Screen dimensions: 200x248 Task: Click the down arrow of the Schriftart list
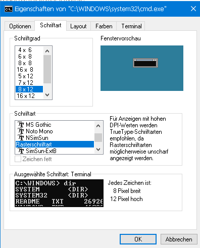pos(98,150)
